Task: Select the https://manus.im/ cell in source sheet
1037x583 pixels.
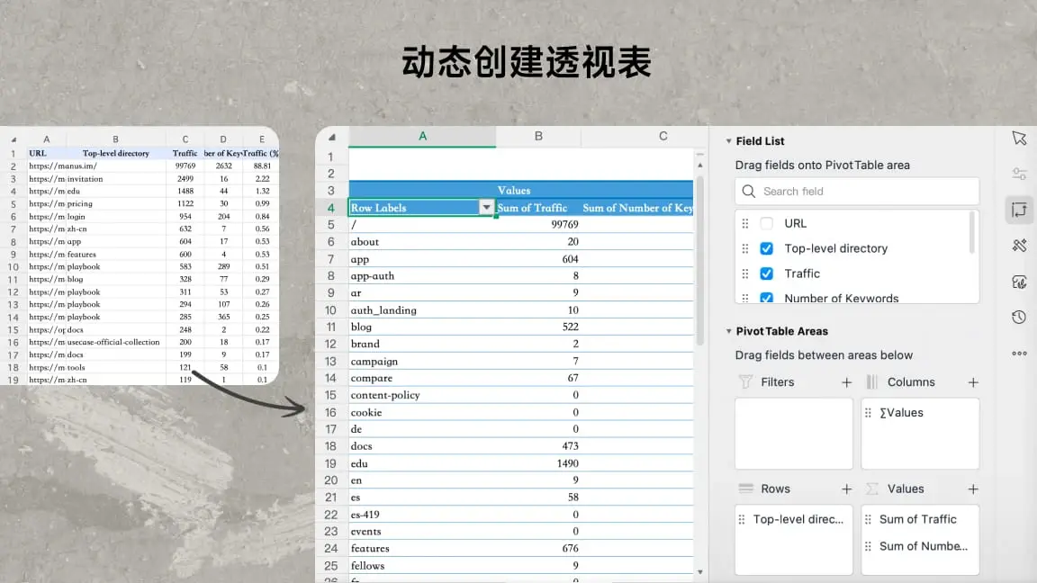Action: click(46, 166)
